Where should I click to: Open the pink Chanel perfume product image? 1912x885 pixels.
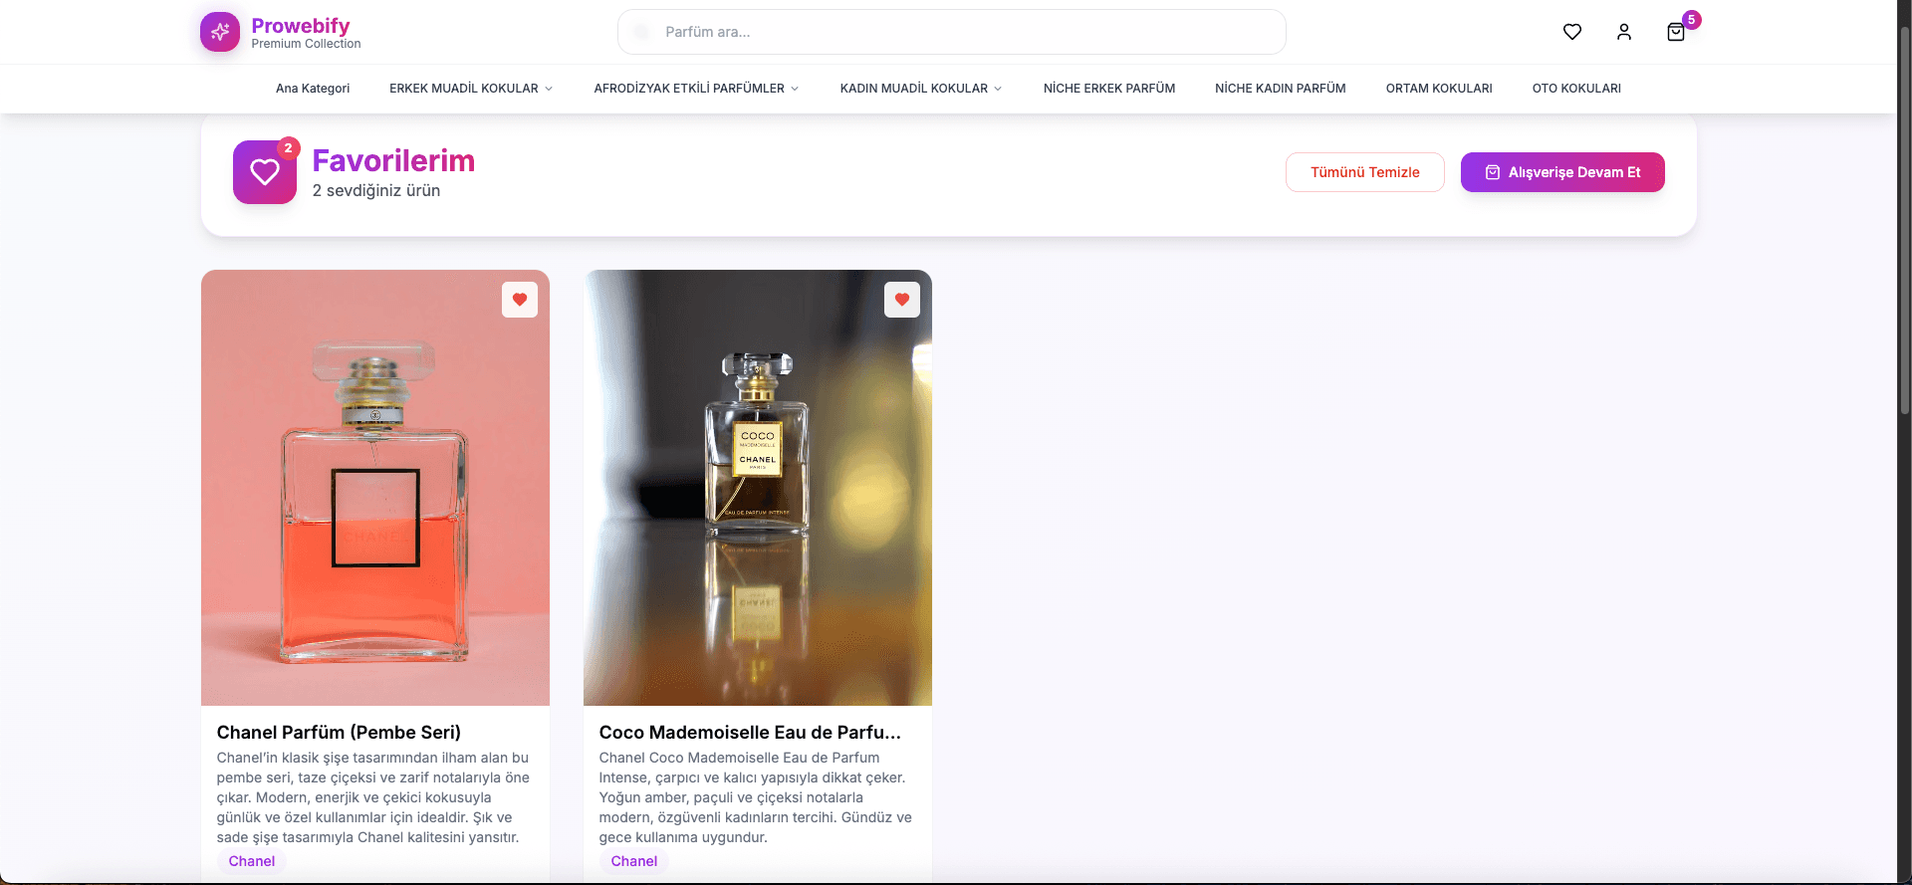(x=375, y=488)
